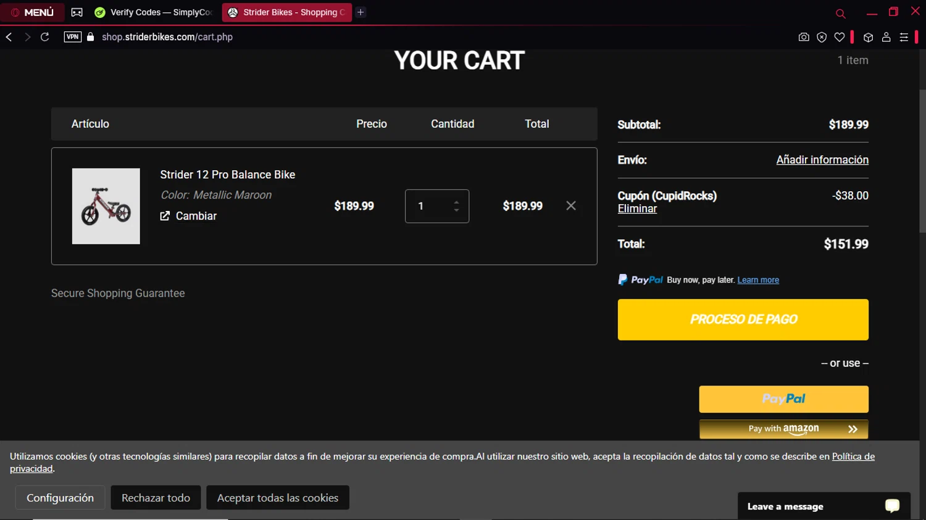Open Easy Setup sliders icon
This screenshot has width=926, height=520.
coord(904,37)
